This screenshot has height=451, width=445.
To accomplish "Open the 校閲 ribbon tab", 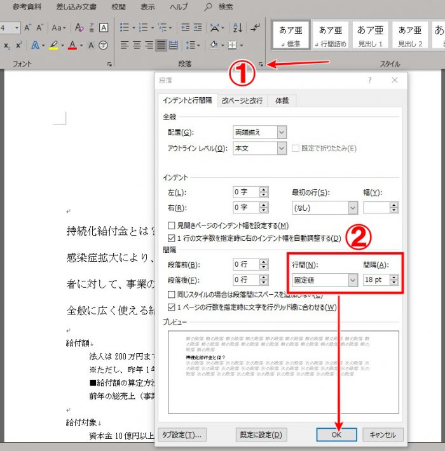I will coord(118,6).
